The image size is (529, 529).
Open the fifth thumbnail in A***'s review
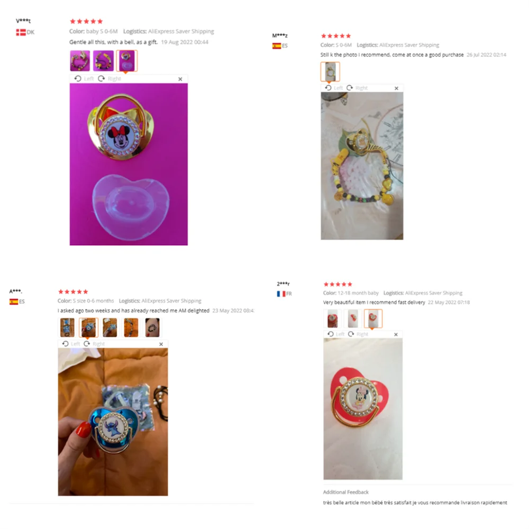pyautogui.click(x=152, y=327)
